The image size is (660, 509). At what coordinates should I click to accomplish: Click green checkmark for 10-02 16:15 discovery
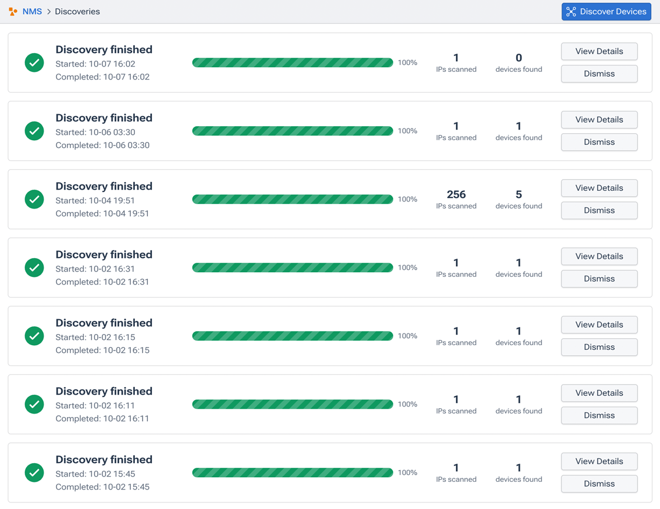34,336
